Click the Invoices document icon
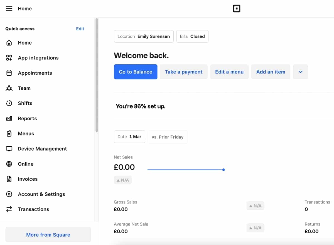This screenshot has height=245, width=334. click(9, 179)
